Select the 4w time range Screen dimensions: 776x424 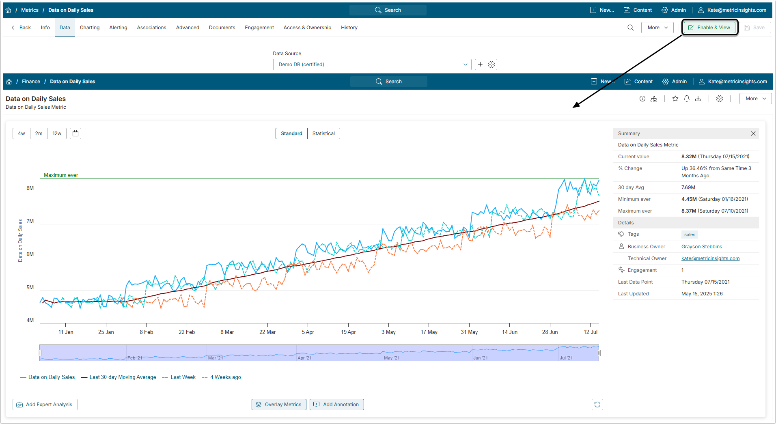[x=22, y=133]
